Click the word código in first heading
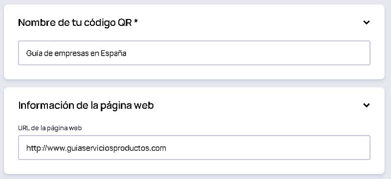Screen dimensions: 391x179 [99, 23]
